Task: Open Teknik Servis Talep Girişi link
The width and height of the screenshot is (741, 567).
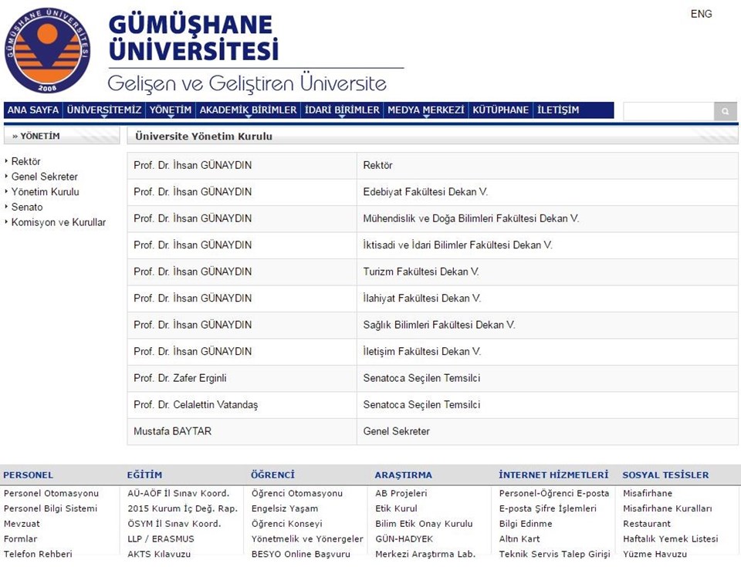Action: [x=555, y=554]
